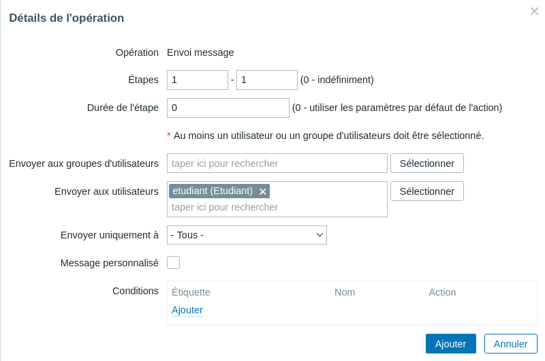Viewport: 545px width, 361px height.
Task: Close the Détails de l'opération dialog
Action: tap(534, 11)
